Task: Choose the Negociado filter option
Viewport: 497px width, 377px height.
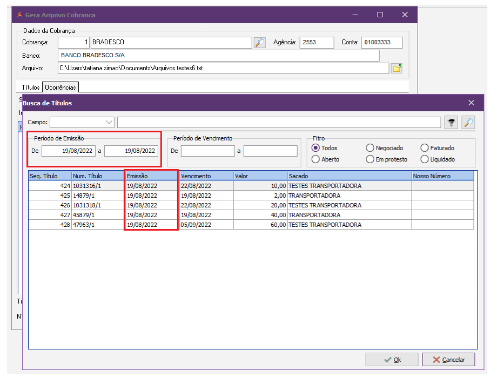Action: pos(370,148)
